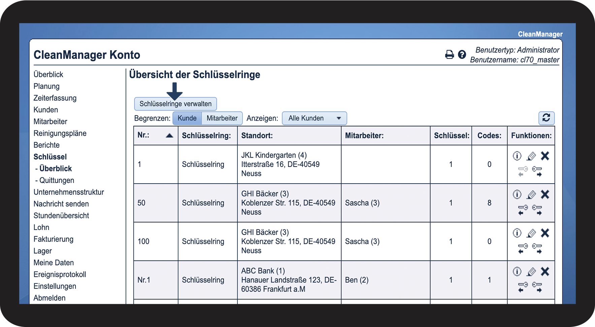The height and width of the screenshot is (327, 595).
Task: Open the help question mark icon
Action: tap(462, 54)
